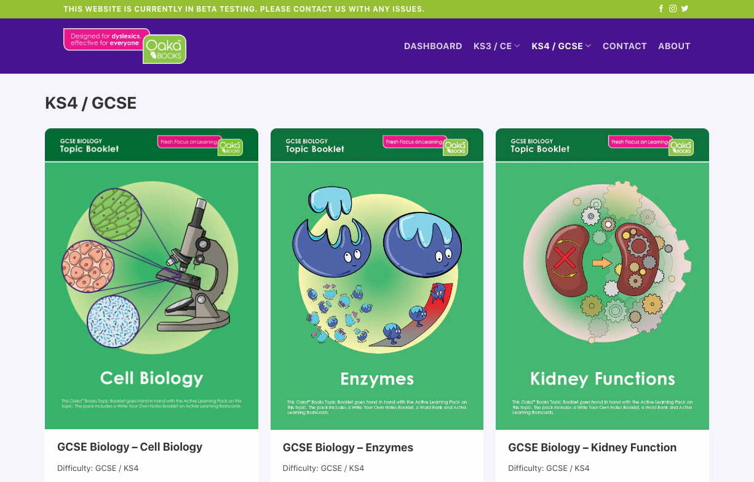Image resolution: width=754 pixels, height=482 pixels.
Task: Click the Oaka logo on Kidney Functions cover
Action: 681,147
